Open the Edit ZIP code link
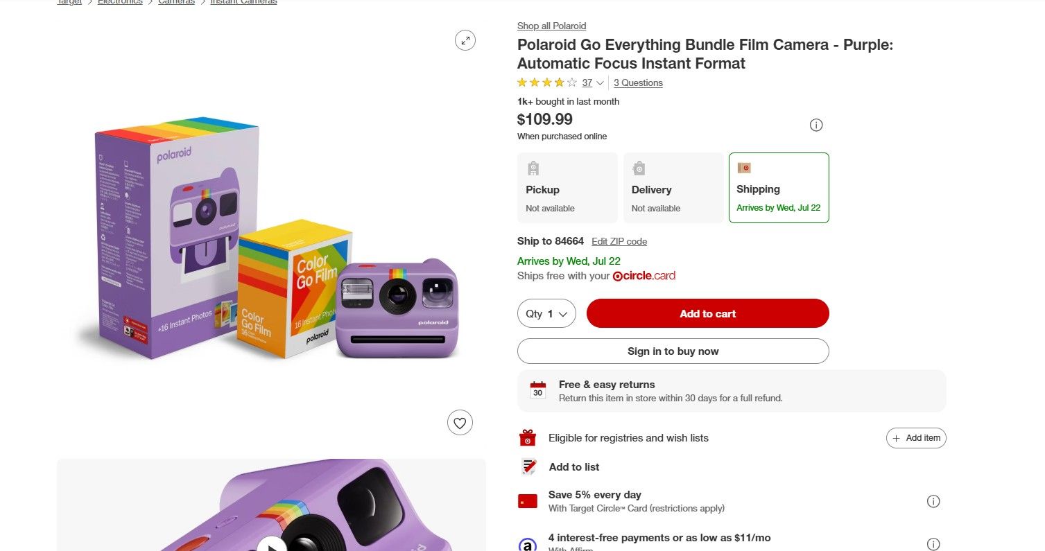Viewport: 1045px width, 551px height. tap(619, 241)
